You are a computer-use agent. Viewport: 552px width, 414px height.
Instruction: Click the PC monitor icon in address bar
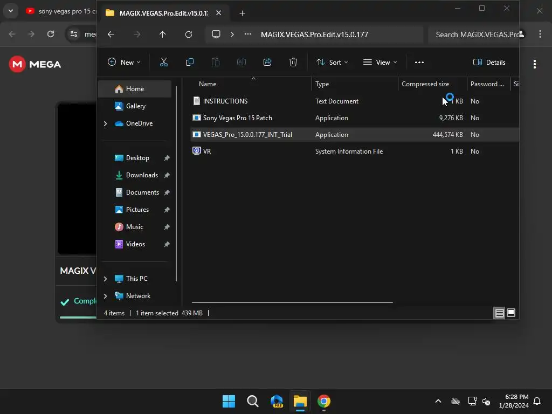point(216,34)
